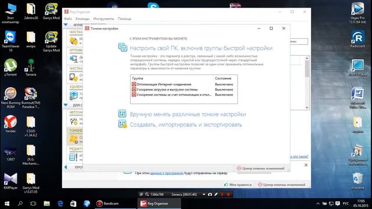Pause the Bandicam recording
Viewport: 372px width, 209px height.
pyautogui.click(x=222, y=194)
